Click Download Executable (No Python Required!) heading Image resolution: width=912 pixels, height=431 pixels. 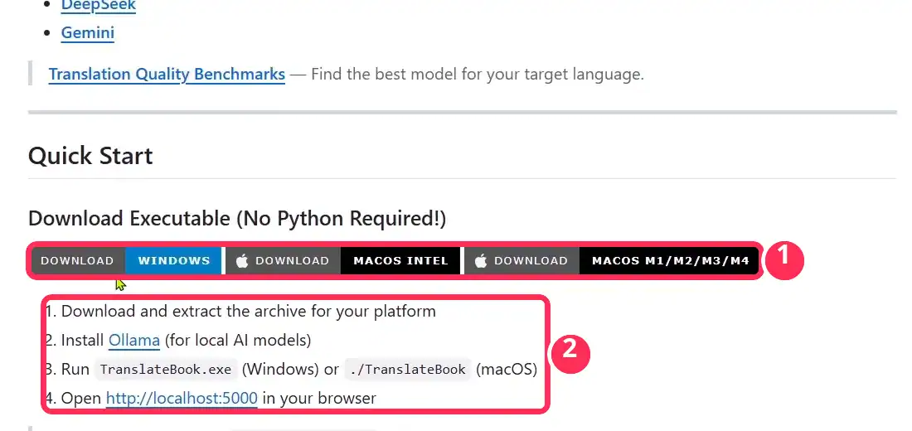pos(237,219)
